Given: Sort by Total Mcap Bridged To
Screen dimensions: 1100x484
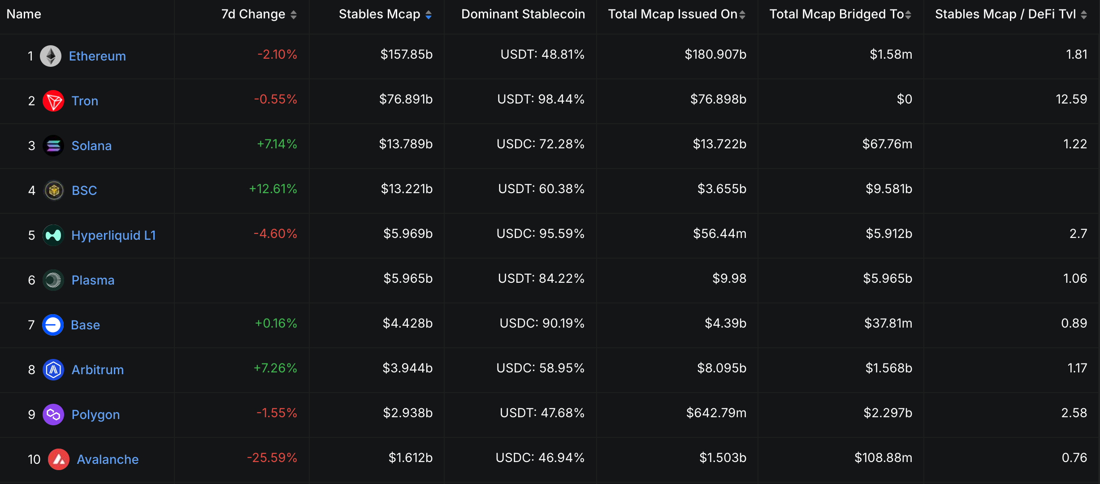Looking at the screenshot, I should click(x=908, y=14).
